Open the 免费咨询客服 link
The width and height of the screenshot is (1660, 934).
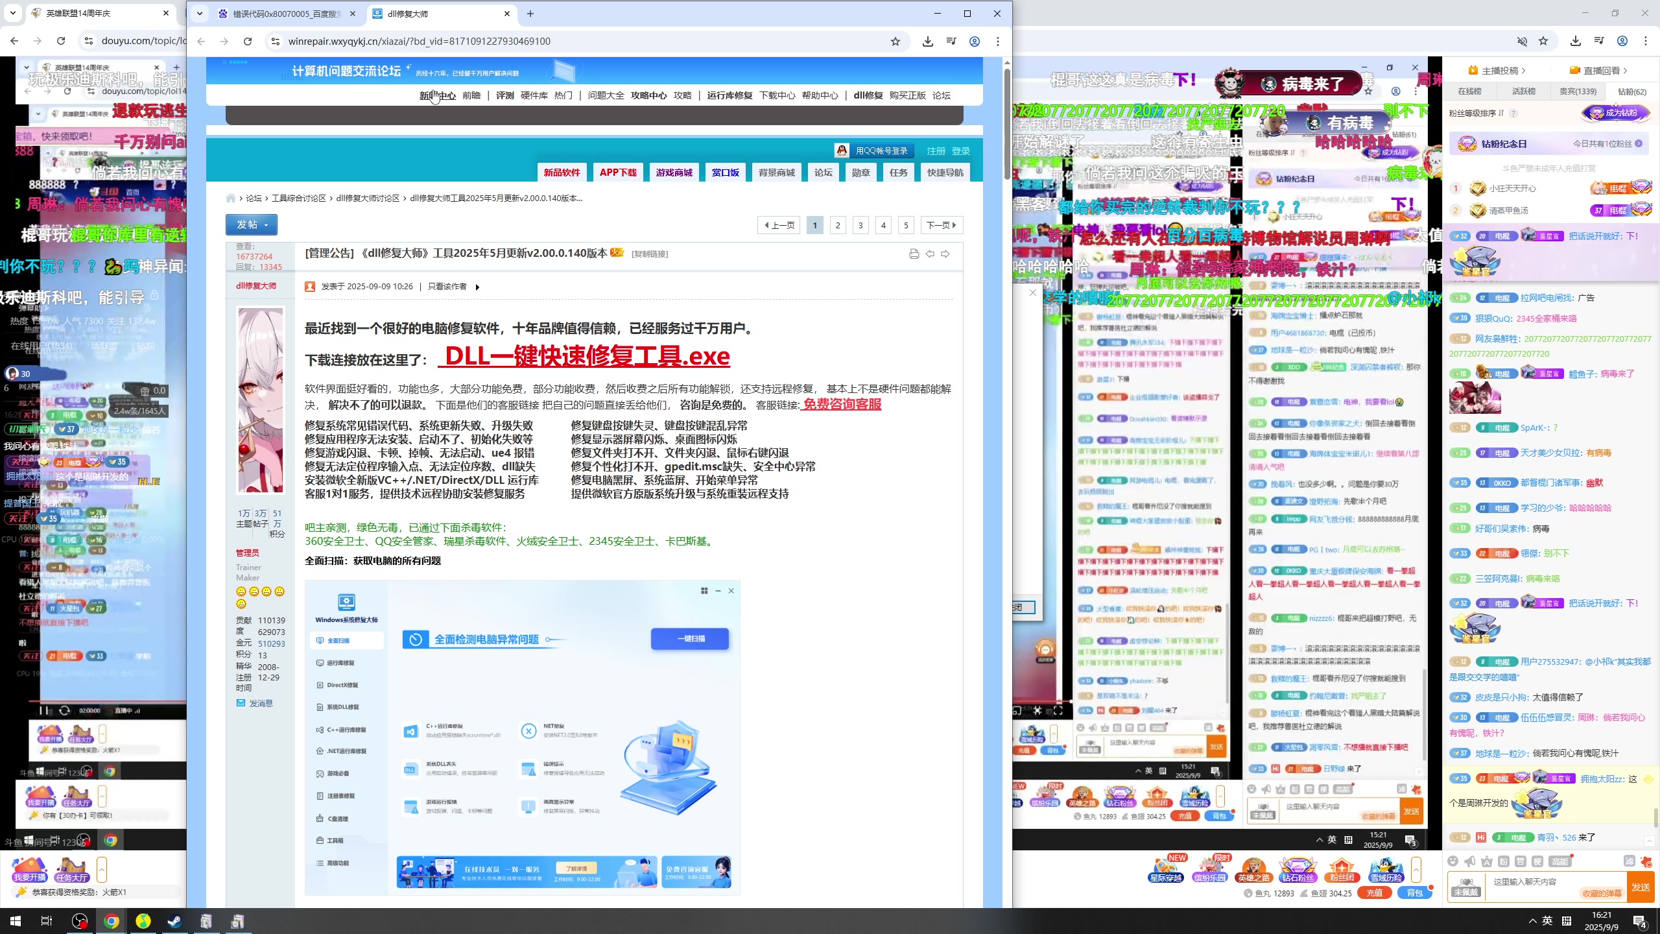[x=841, y=404]
